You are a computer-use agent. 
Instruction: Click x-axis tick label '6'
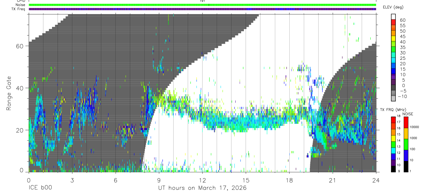pyautogui.click(x=115, y=180)
